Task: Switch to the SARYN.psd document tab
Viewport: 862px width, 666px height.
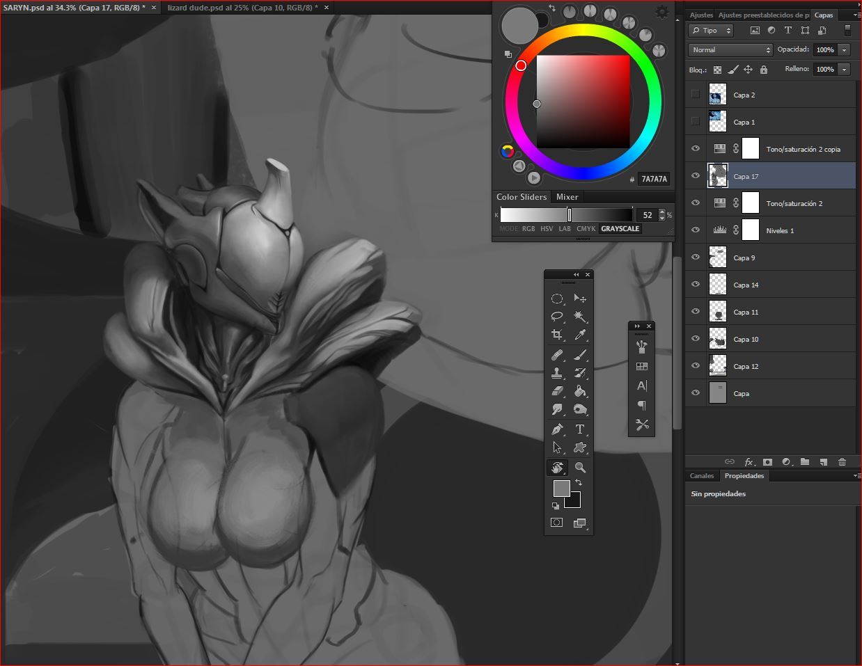Action: click(x=74, y=7)
